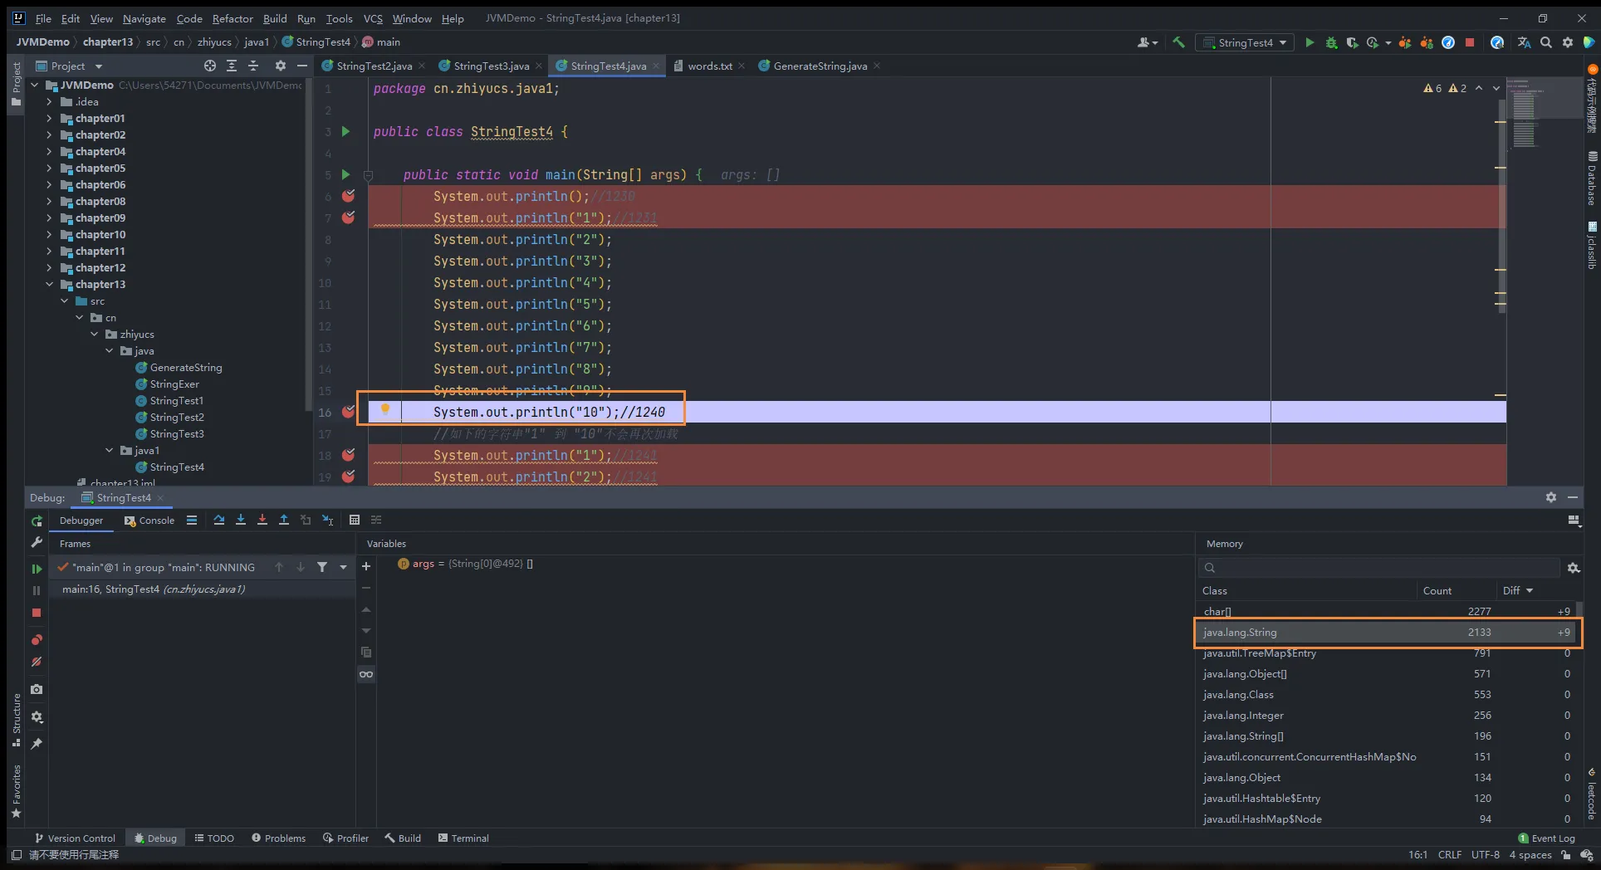The height and width of the screenshot is (870, 1601).
Task: Click the green Run button in the toolbar
Action: coord(1310,42)
